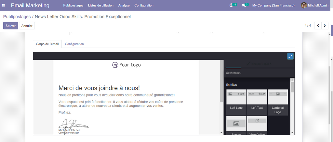Screen dimensions: 333x142
Task: Go to previous record arrow
Action: pyautogui.click(x=318, y=26)
